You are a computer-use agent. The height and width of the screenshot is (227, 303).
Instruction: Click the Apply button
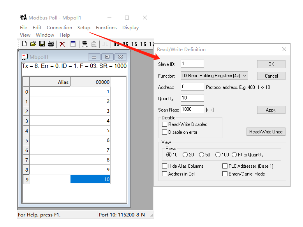pos(271,110)
